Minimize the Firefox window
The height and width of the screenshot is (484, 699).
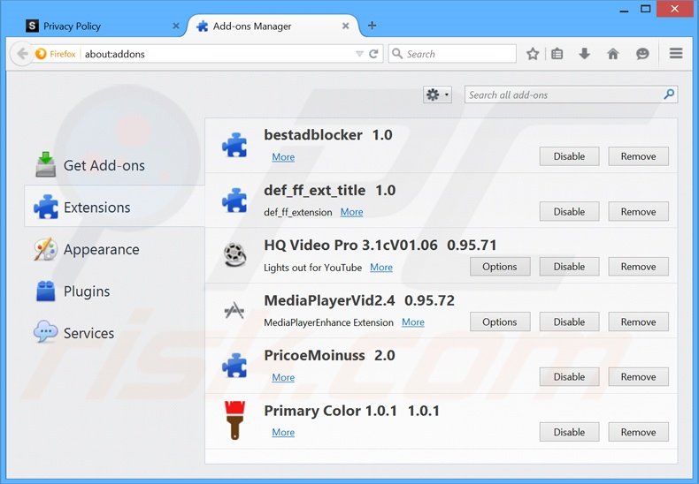pyautogui.click(x=624, y=10)
